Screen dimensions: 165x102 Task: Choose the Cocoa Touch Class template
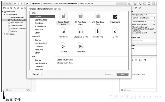63,19
